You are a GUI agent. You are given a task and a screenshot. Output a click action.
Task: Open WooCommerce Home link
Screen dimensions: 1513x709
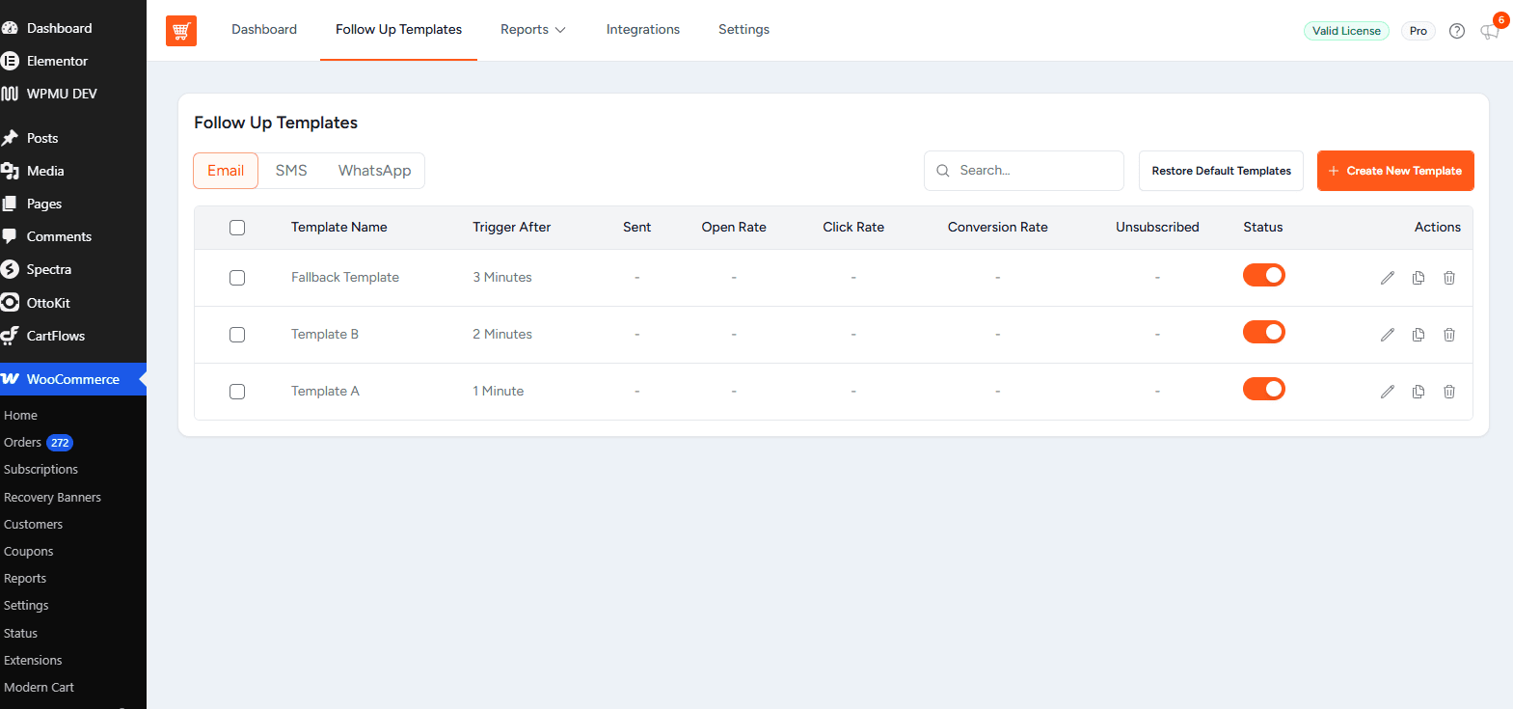click(x=20, y=416)
